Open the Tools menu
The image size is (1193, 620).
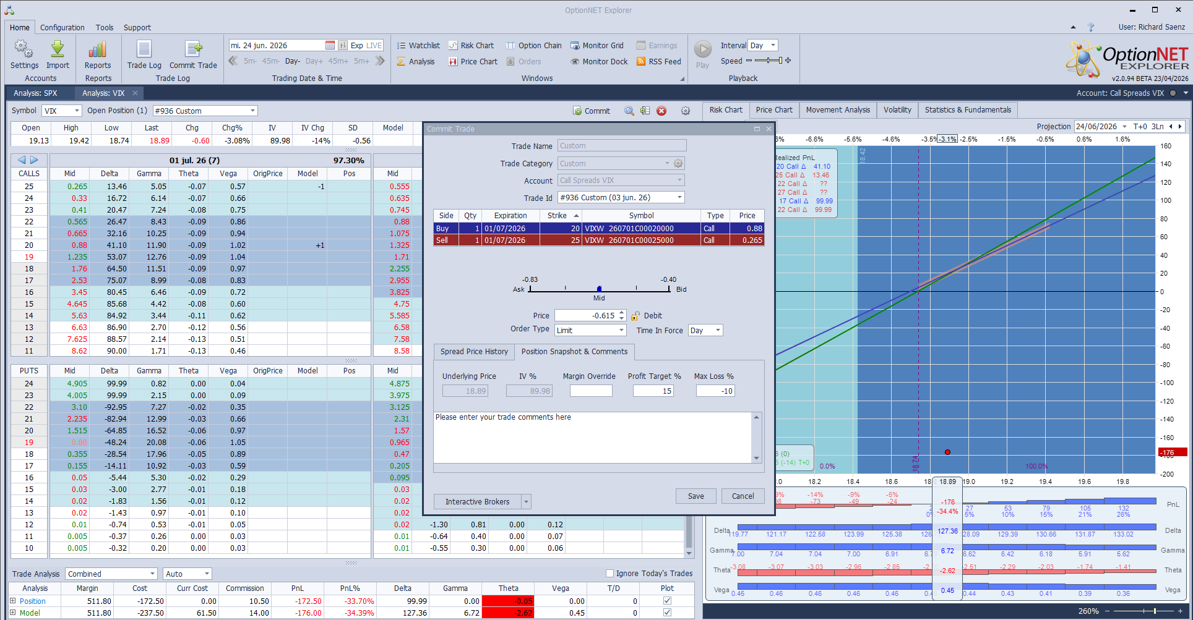tap(105, 27)
